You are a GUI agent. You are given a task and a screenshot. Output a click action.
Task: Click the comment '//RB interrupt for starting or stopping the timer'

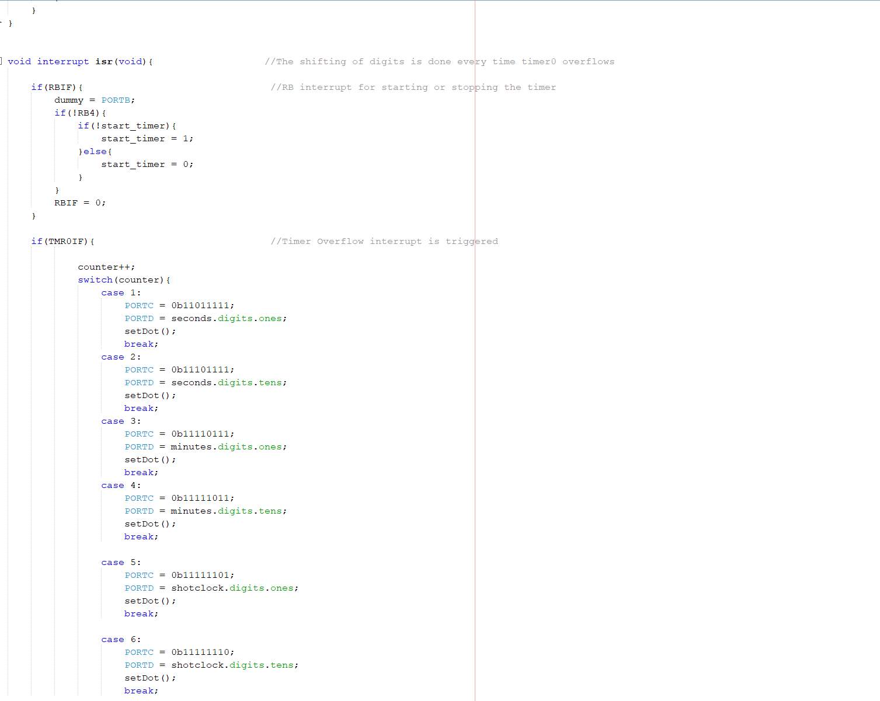pos(413,87)
